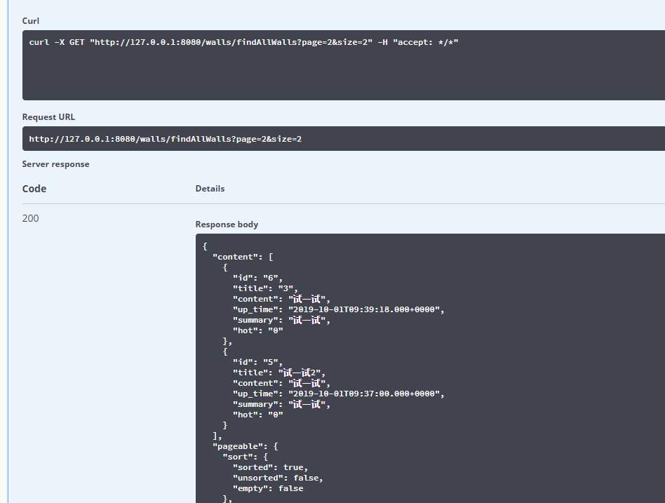The height and width of the screenshot is (503, 665).
Task: Click the "id": "5" line
Action: 257,362
